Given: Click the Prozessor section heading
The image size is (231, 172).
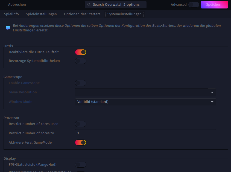Looking at the screenshot, I should coord(11,118).
